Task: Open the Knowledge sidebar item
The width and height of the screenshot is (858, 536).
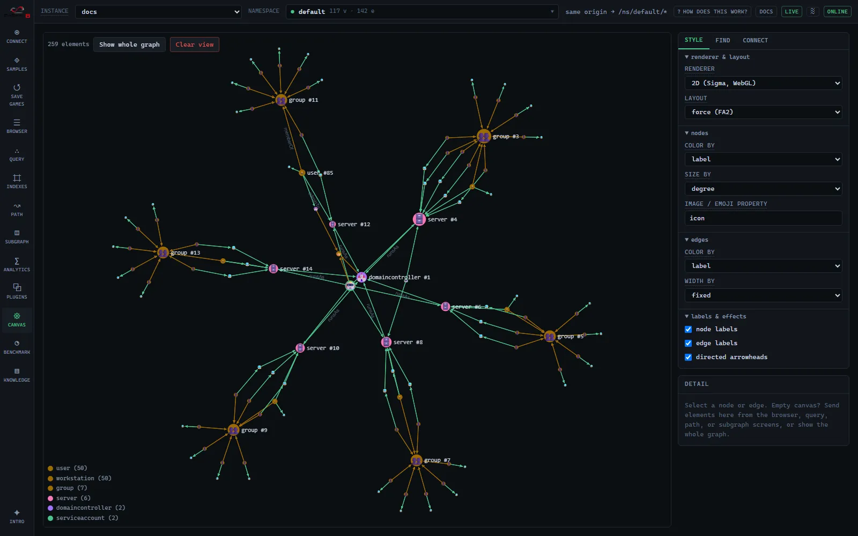Action: click(x=17, y=375)
